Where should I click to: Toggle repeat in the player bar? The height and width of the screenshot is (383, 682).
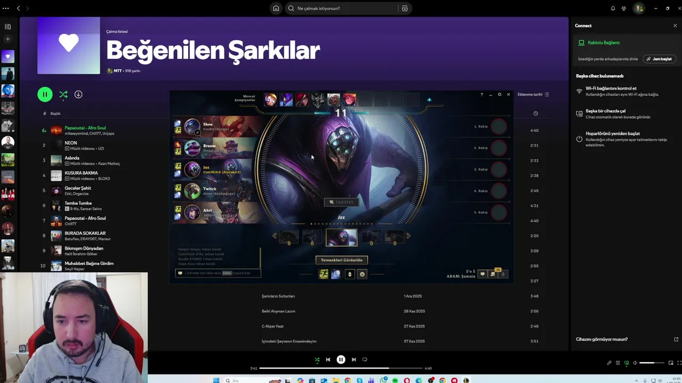[365, 360]
